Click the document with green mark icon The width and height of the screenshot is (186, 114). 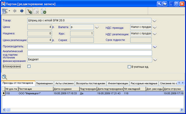click(43, 11)
